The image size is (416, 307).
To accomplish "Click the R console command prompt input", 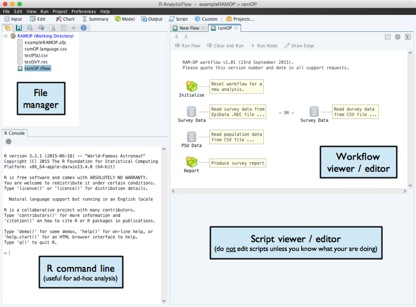I will 82,253.
